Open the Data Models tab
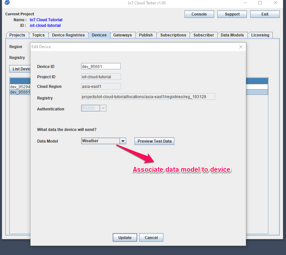Image resolution: width=286 pixels, height=255 pixels. coord(232,35)
